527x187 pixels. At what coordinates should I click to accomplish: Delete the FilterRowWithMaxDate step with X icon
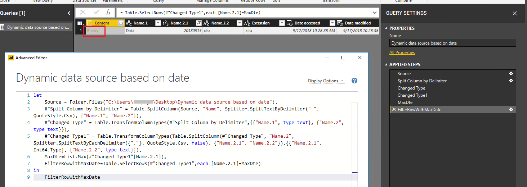(x=394, y=110)
